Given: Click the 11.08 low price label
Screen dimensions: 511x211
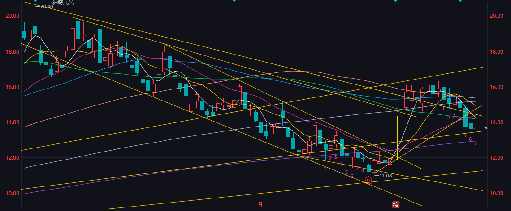Looking at the screenshot, I should pyautogui.click(x=383, y=176).
